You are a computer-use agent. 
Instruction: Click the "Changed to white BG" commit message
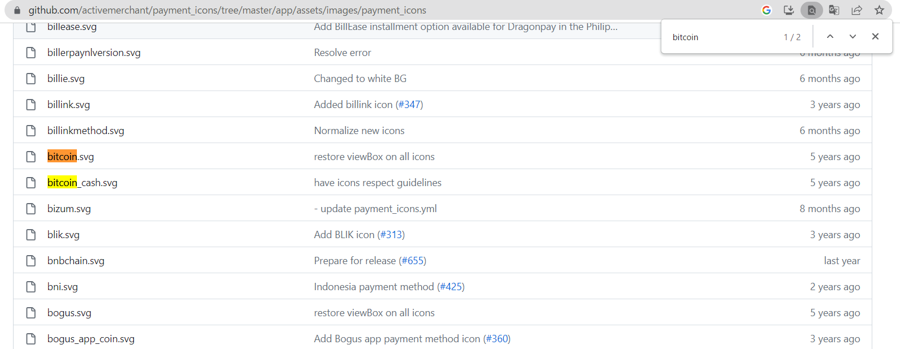(360, 79)
